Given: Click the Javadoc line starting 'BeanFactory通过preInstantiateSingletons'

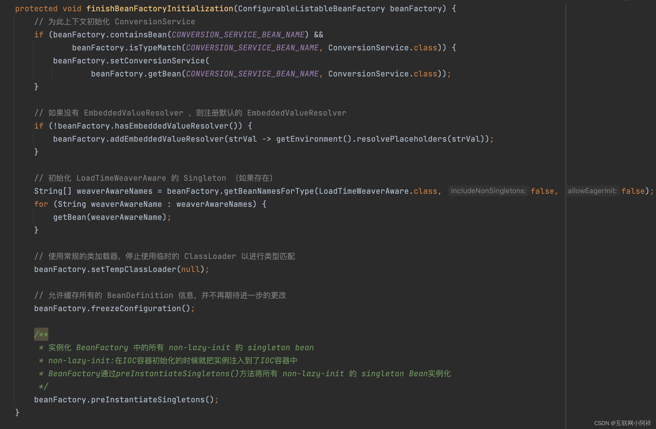Looking at the screenshot, I should coord(245,374).
